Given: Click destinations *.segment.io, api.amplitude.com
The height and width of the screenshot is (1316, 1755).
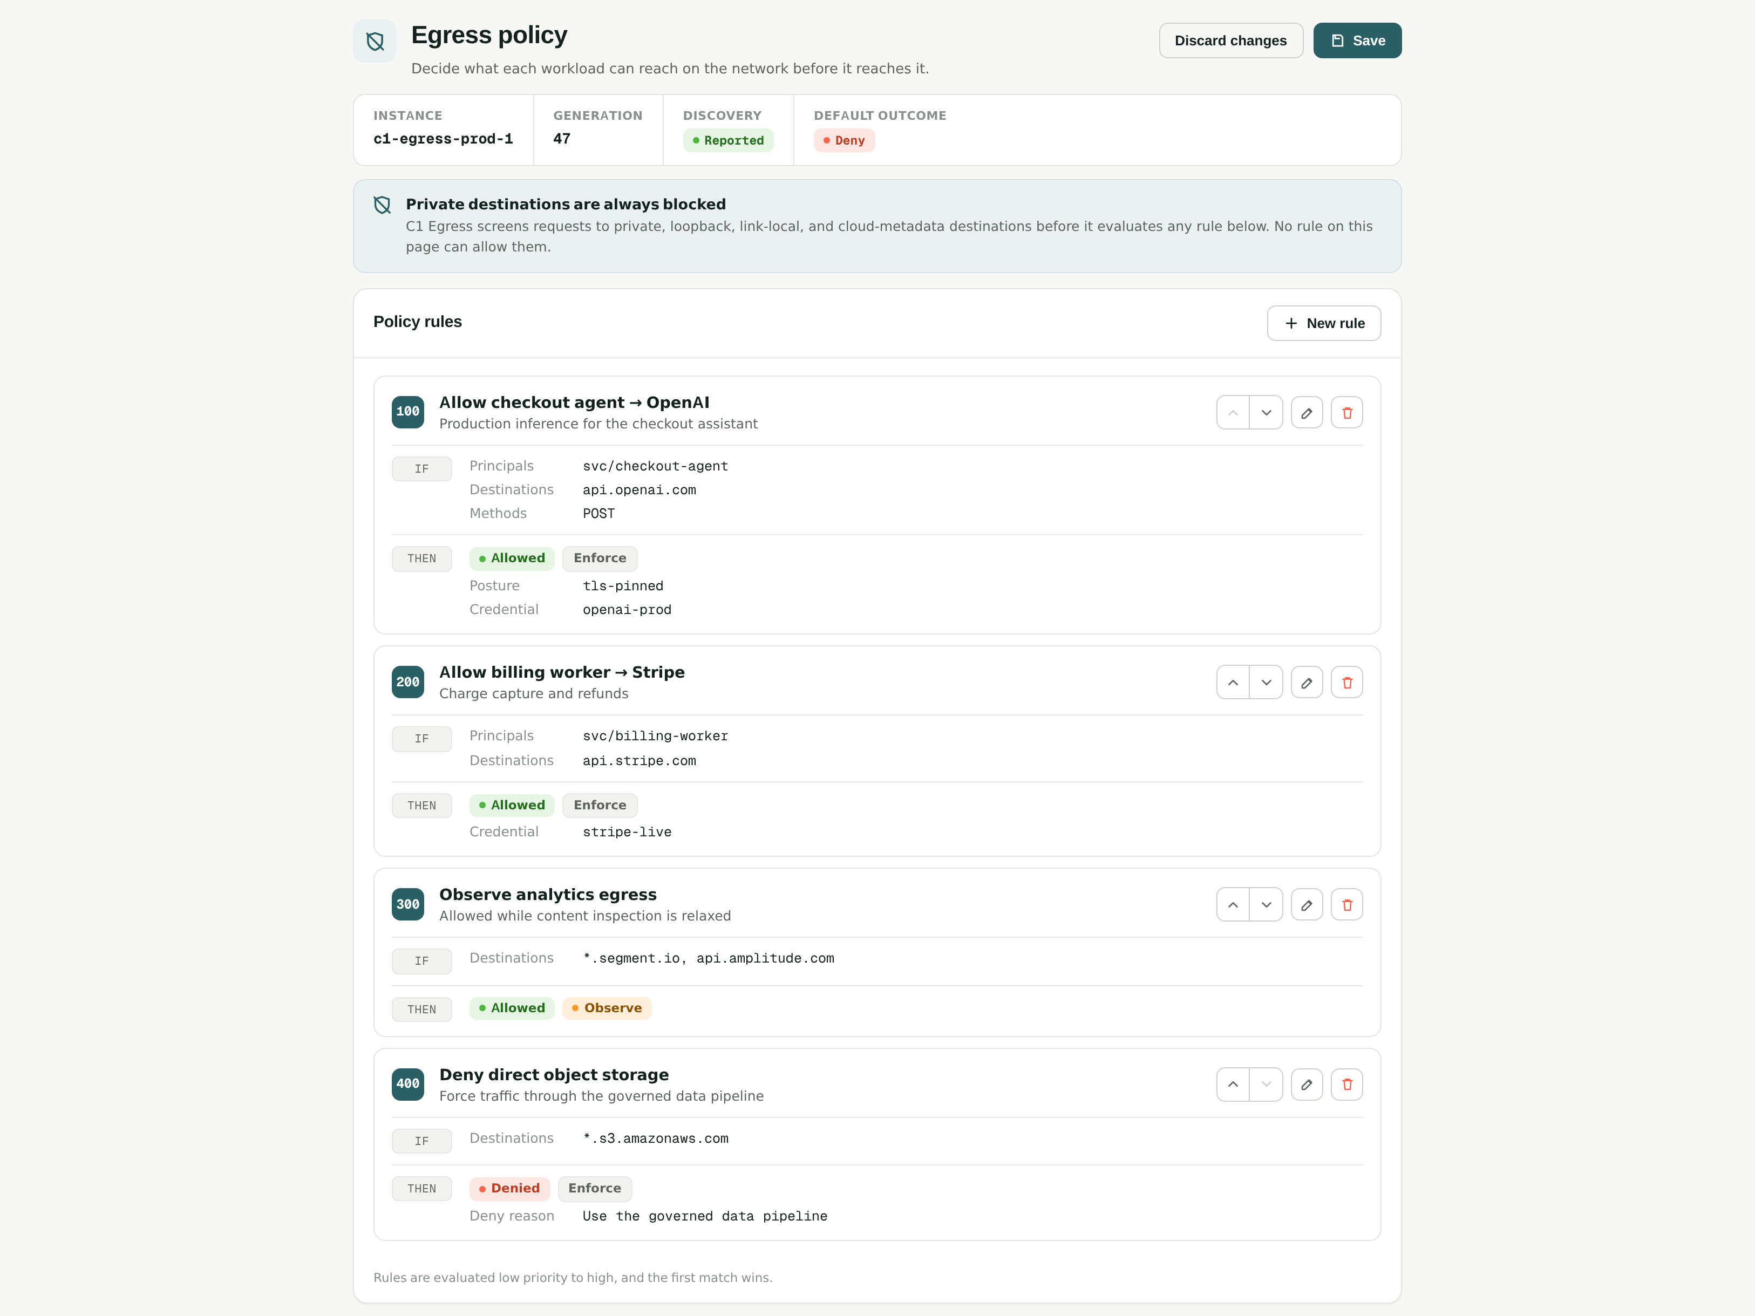Looking at the screenshot, I should tap(709, 958).
